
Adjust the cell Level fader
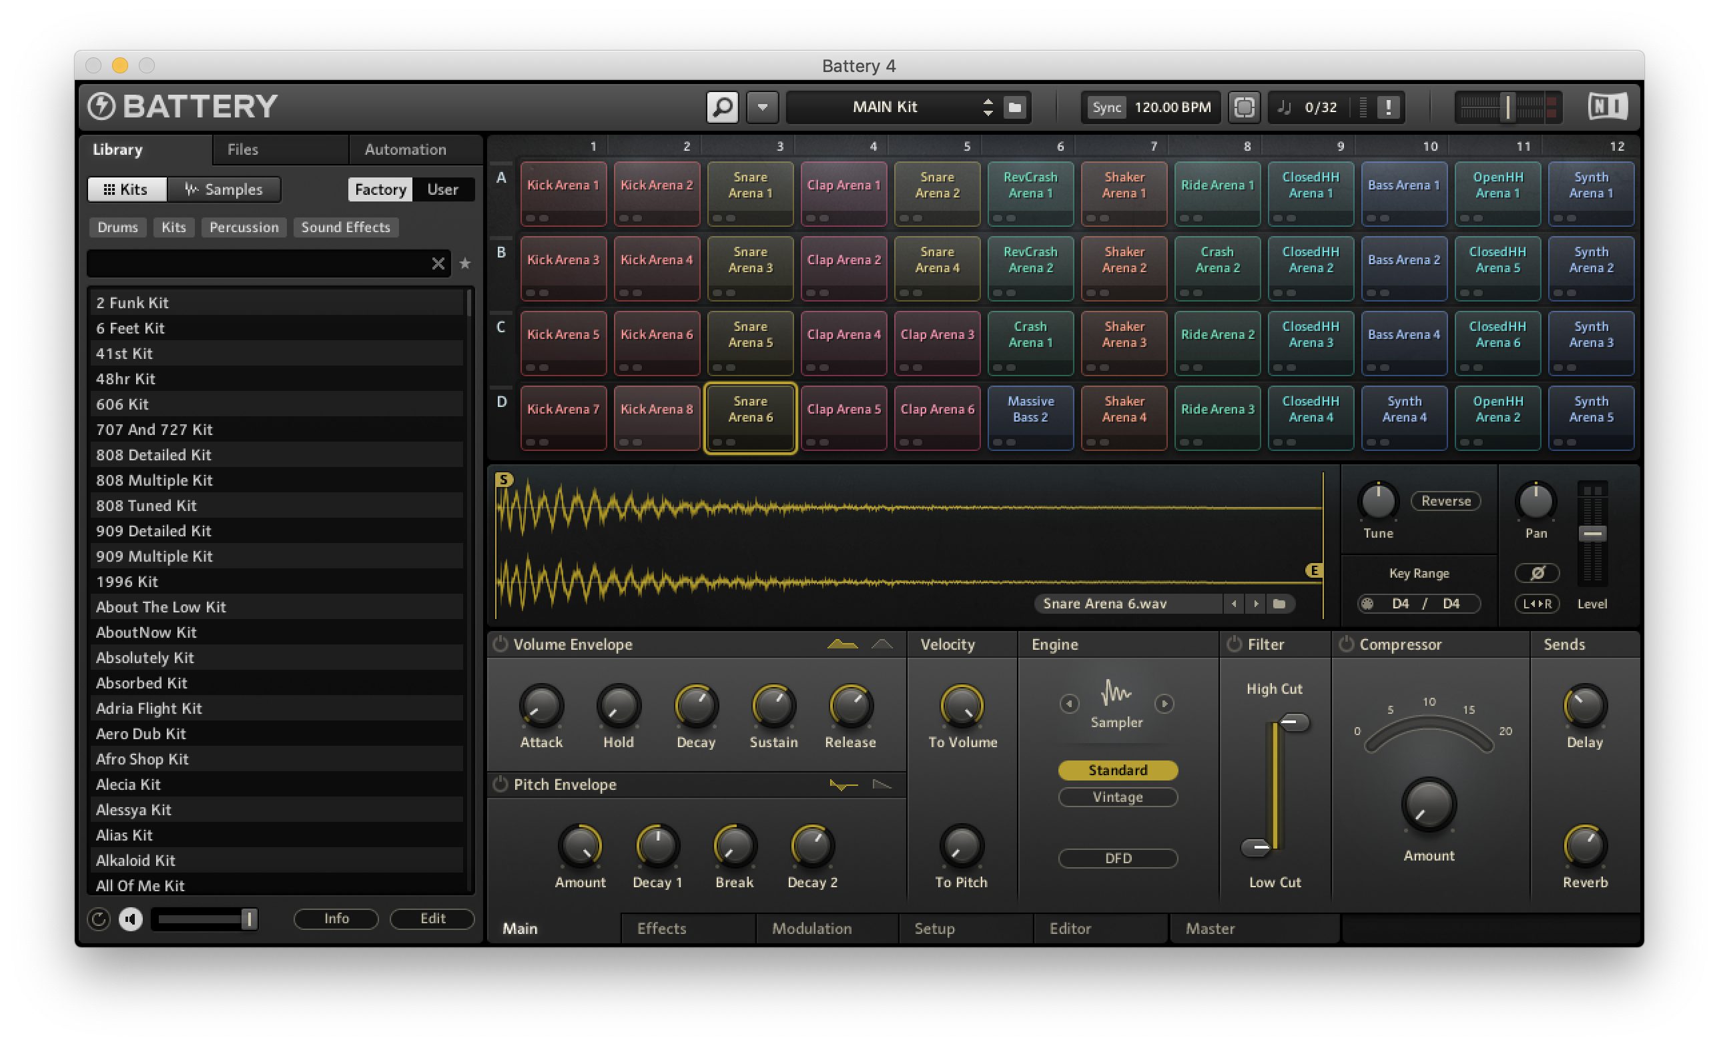tap(1592, 534)
